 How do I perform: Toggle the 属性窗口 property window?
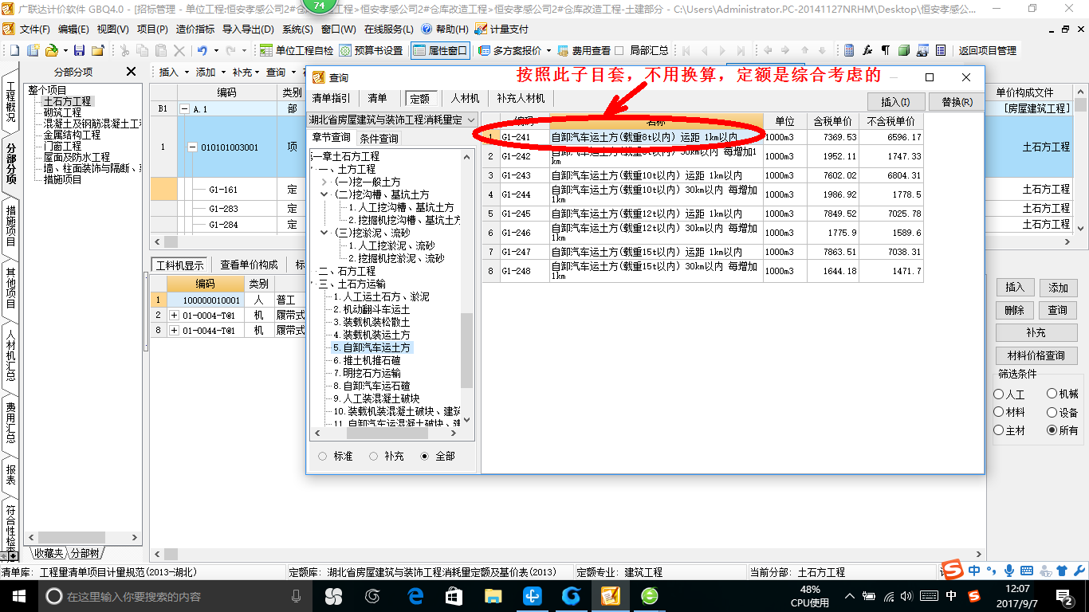tap(440, 50)
